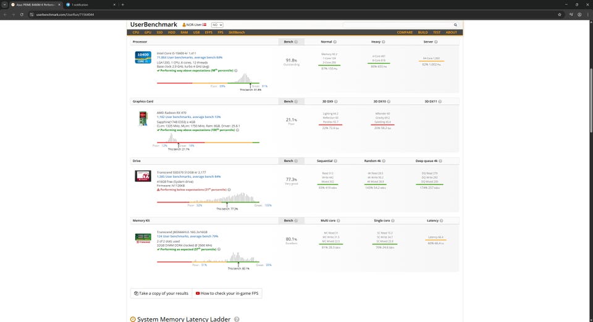The image size is (593, 322).
Task: Open the RAM menu item
Action: point(184,33)
